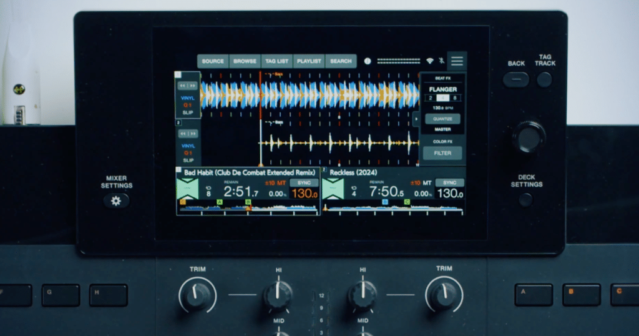Seek in the Bad Habit overview waveform
This screenshot has height=336, width=639.
pyautogui.click(x=248, y=209)
